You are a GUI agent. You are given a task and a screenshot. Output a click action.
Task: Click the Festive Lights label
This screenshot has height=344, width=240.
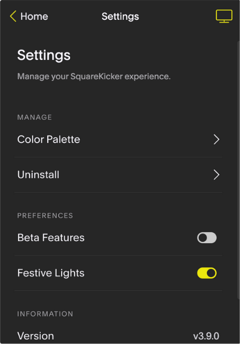coord(51,273)
